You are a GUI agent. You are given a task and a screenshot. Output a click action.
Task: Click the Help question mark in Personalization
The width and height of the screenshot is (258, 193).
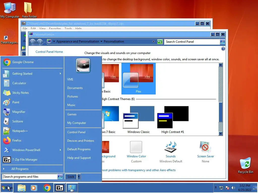point(223,49)
